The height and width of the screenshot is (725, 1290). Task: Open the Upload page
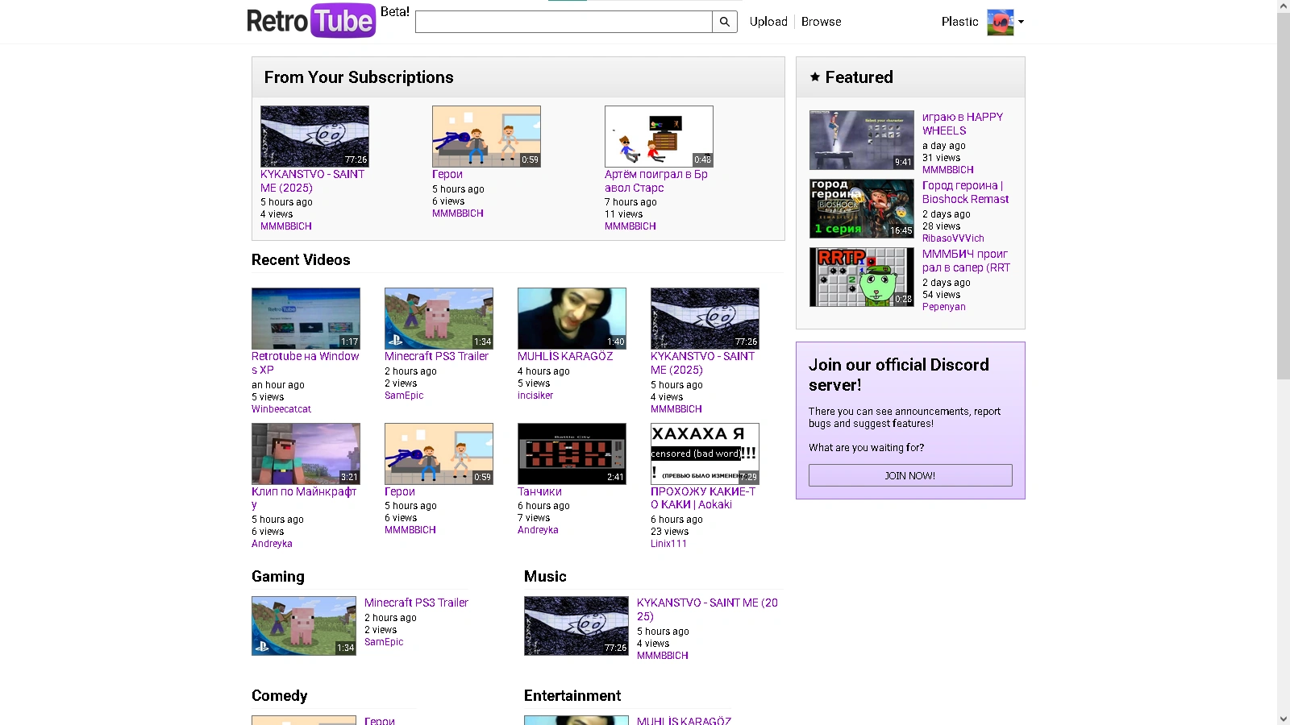(768, 22)
